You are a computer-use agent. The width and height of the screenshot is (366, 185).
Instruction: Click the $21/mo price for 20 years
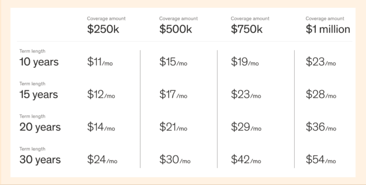point(173,127)
